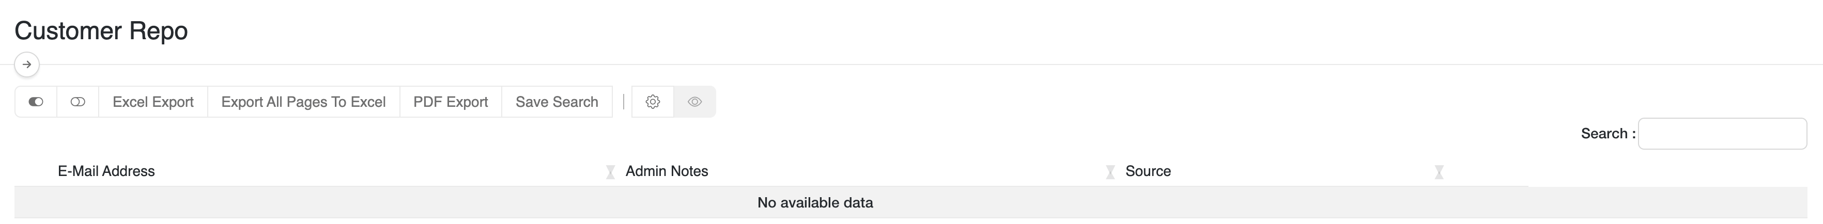Export the table with PDF Export
Image resolution: width=1823 pixels, height=224 pixels.
(x=450, y=102)
